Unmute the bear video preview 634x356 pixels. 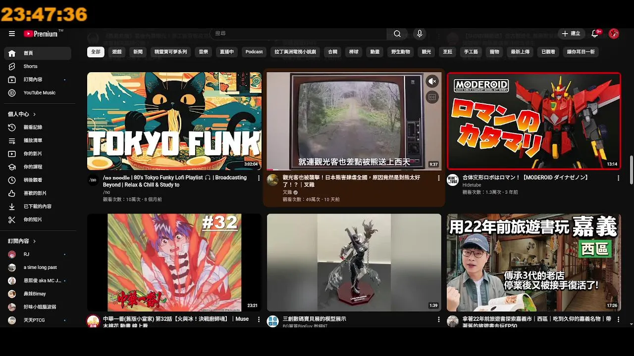point(432,82)
